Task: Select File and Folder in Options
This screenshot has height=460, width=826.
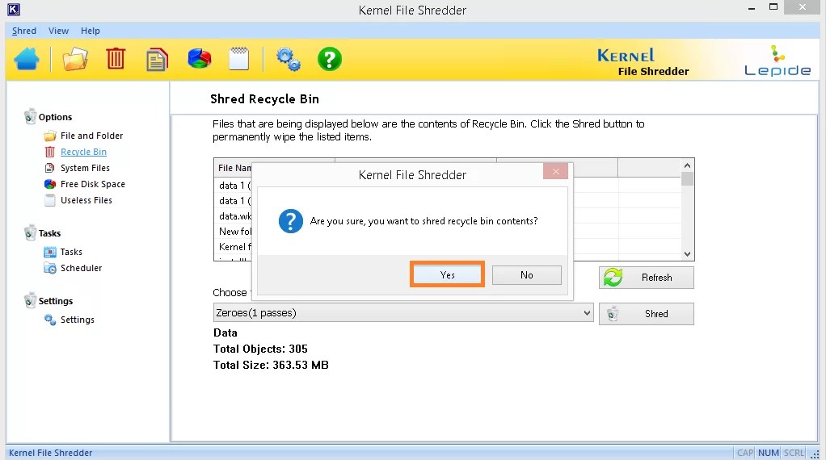Action: 91,136
